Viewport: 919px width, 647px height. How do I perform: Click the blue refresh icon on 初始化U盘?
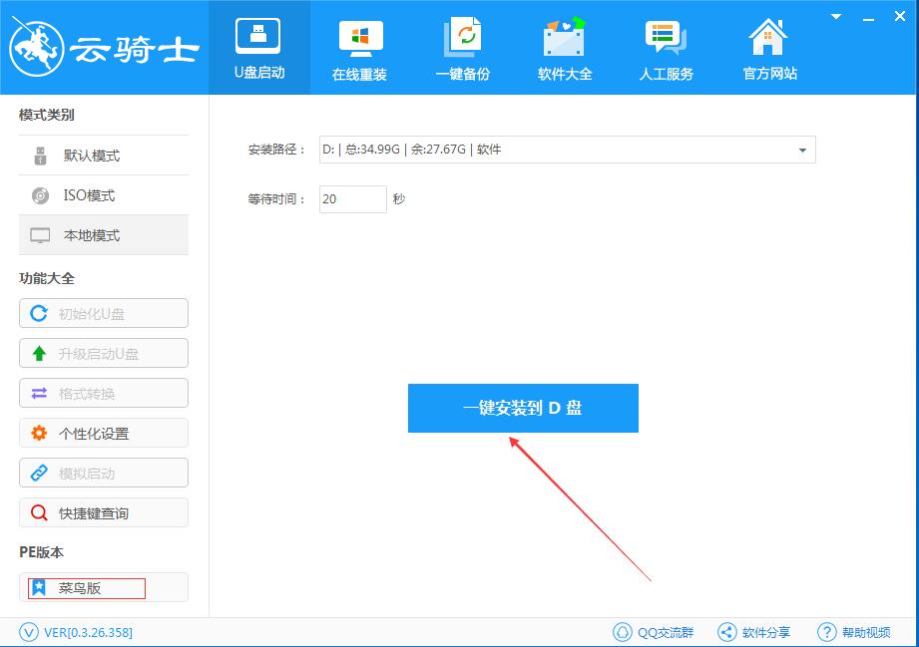(39, 313)
